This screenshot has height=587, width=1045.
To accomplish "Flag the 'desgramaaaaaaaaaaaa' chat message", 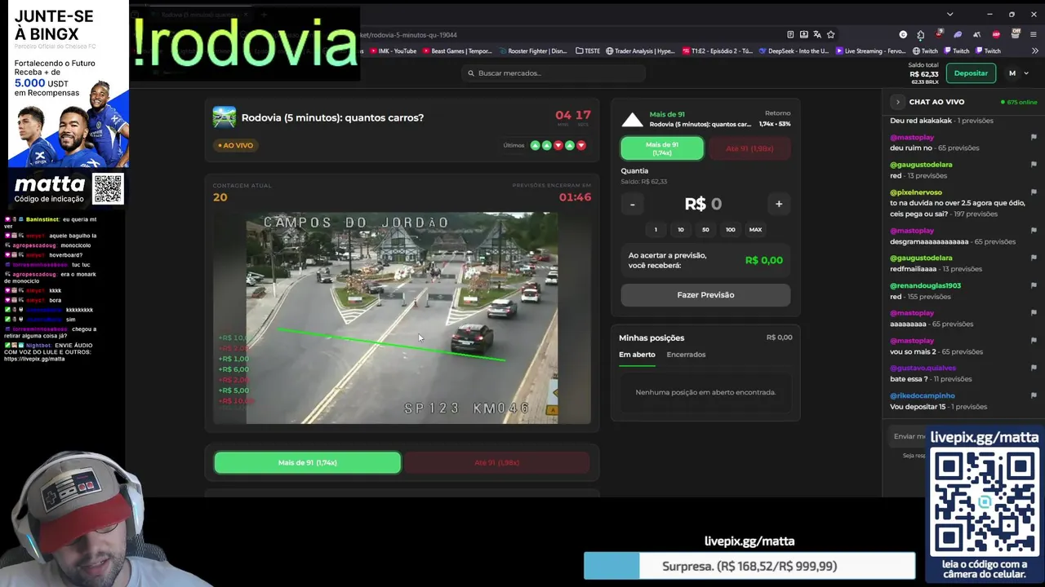I will point(1034,231).
